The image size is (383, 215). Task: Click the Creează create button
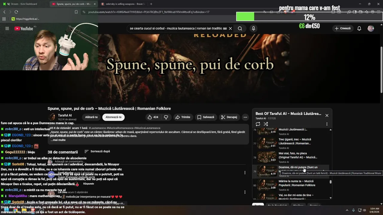click(343, 28)
